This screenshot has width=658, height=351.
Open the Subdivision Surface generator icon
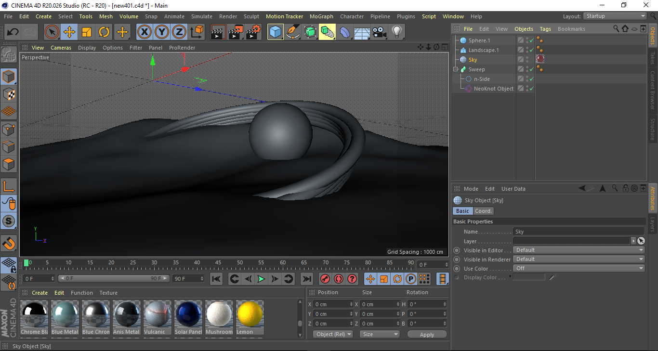[310, 32]
